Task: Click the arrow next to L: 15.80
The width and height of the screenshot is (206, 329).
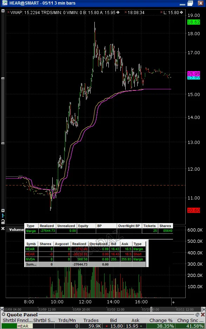Action: tap(181, 12)
